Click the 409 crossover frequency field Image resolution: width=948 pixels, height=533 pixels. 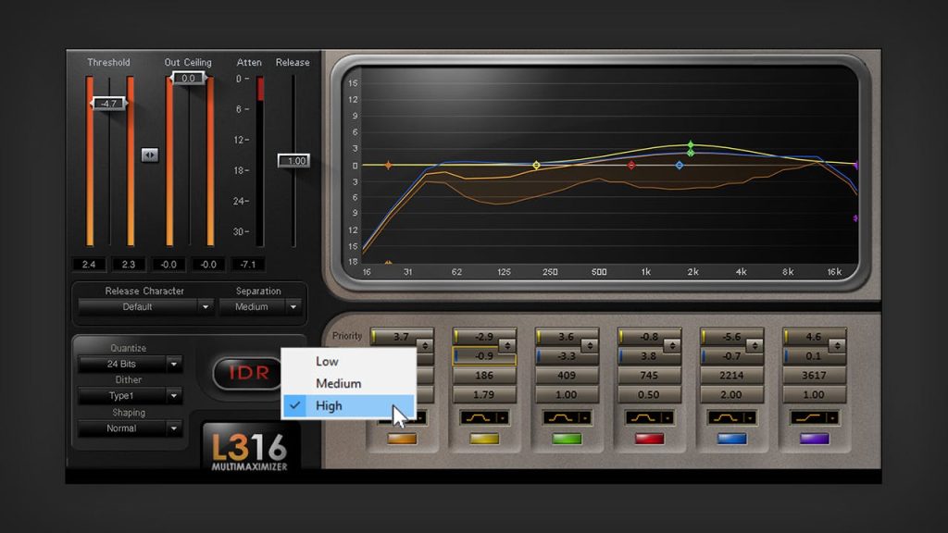pyautogui.click(x=566, y=376)
